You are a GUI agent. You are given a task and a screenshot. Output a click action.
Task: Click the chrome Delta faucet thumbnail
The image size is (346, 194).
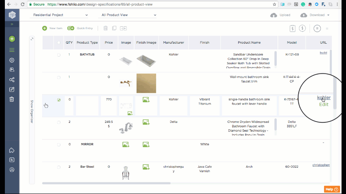[126, 128]
